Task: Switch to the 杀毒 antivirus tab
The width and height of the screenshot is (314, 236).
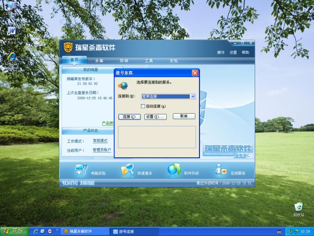Action: pyautogui.click(x=99, y=61)
